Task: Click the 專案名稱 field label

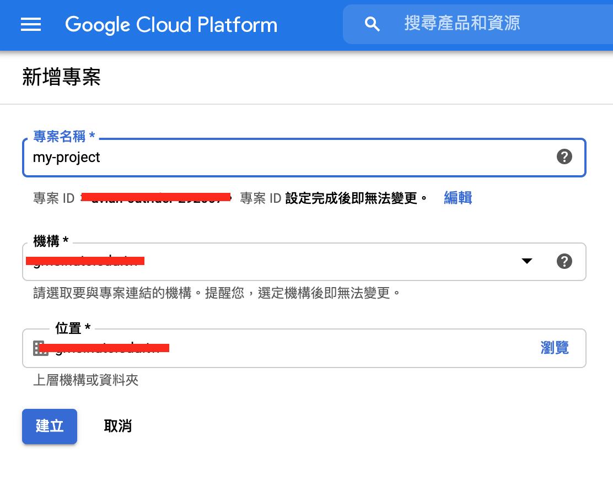Action: (64, 136)
